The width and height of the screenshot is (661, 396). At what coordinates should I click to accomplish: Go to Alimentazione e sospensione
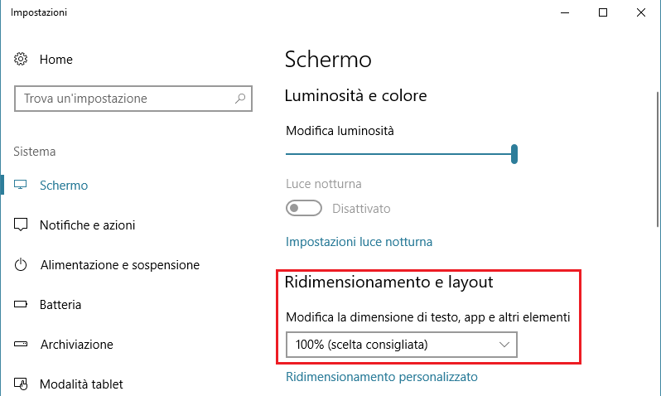(x=119, y=265)
